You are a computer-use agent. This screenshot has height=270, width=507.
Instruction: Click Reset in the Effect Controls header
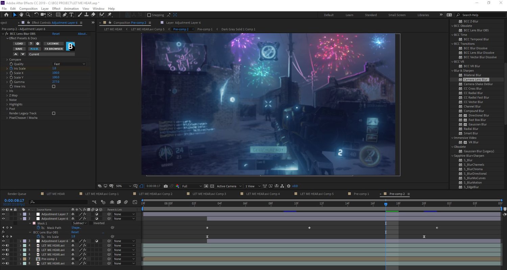(x=56, y=34)
